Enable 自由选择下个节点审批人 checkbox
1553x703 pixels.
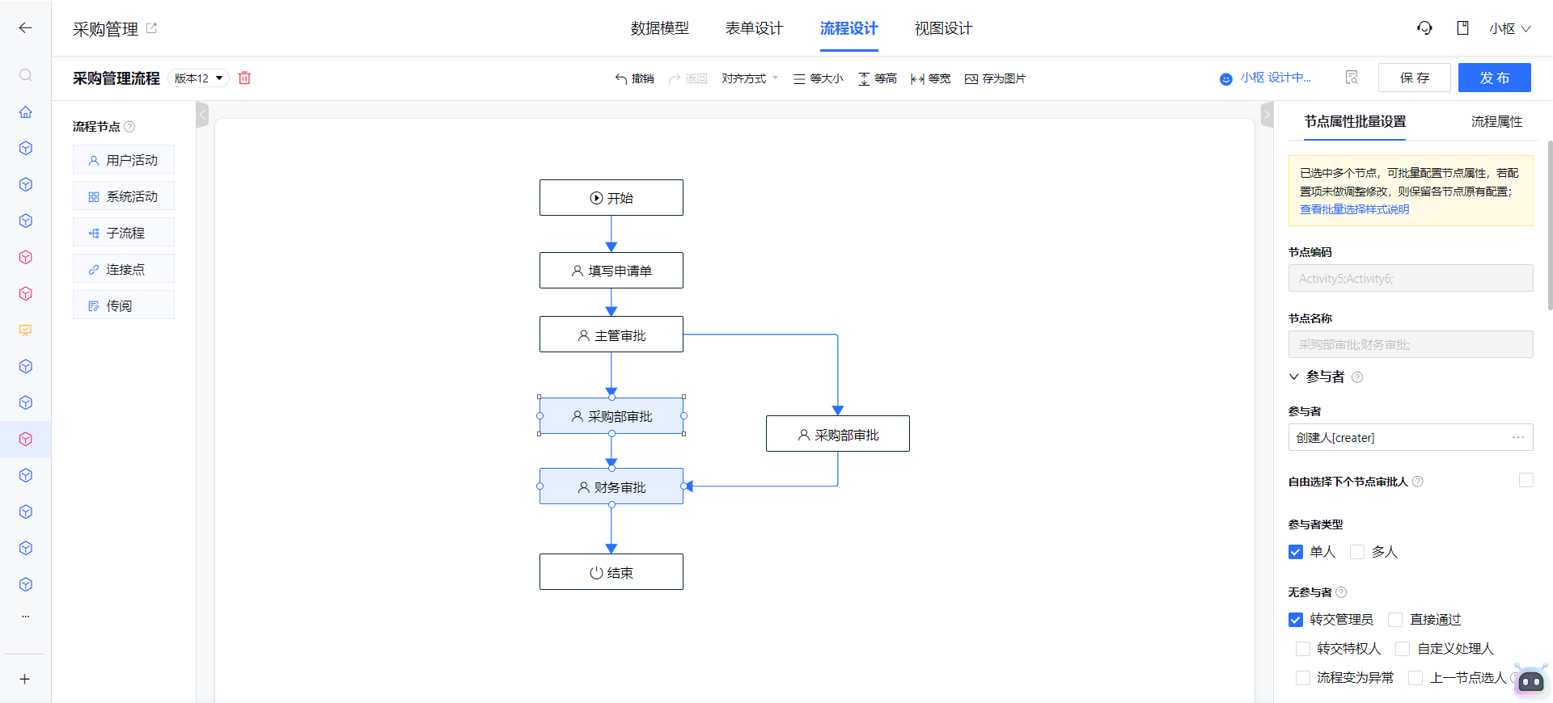1525,480
